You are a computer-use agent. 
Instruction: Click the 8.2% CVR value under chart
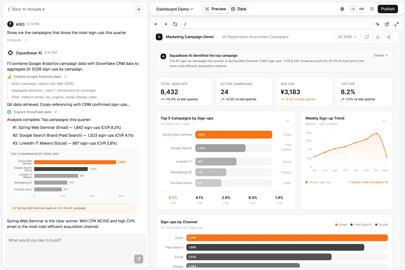pos(173,198)
